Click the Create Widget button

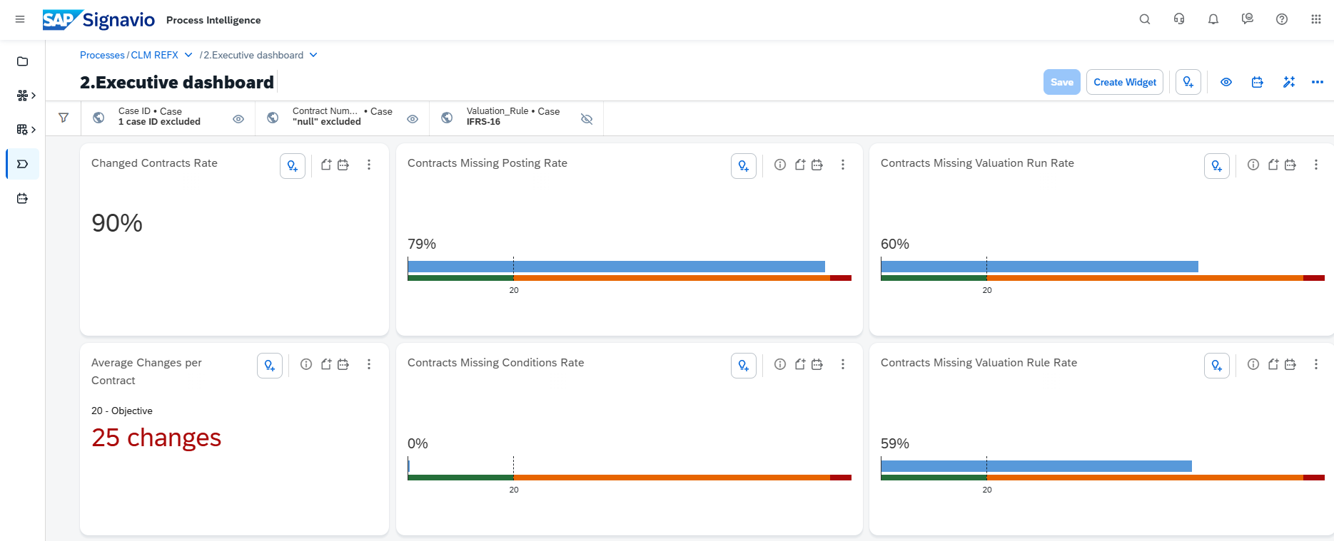point(1125,82)
